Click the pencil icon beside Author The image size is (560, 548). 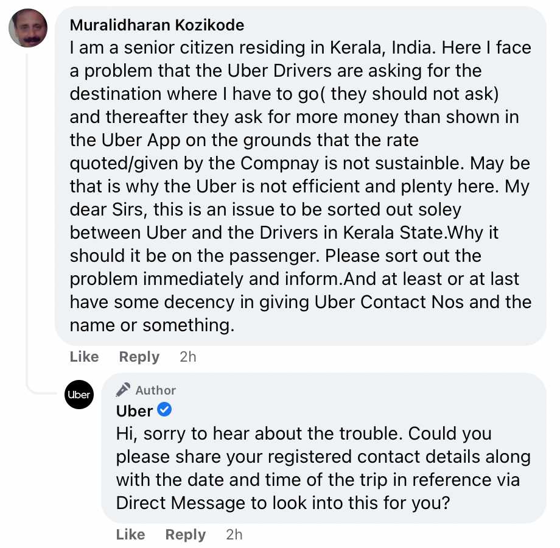(x=123, y=390)
